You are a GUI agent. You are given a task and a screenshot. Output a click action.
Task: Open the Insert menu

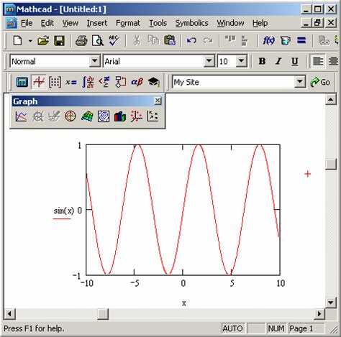(97, 23)
